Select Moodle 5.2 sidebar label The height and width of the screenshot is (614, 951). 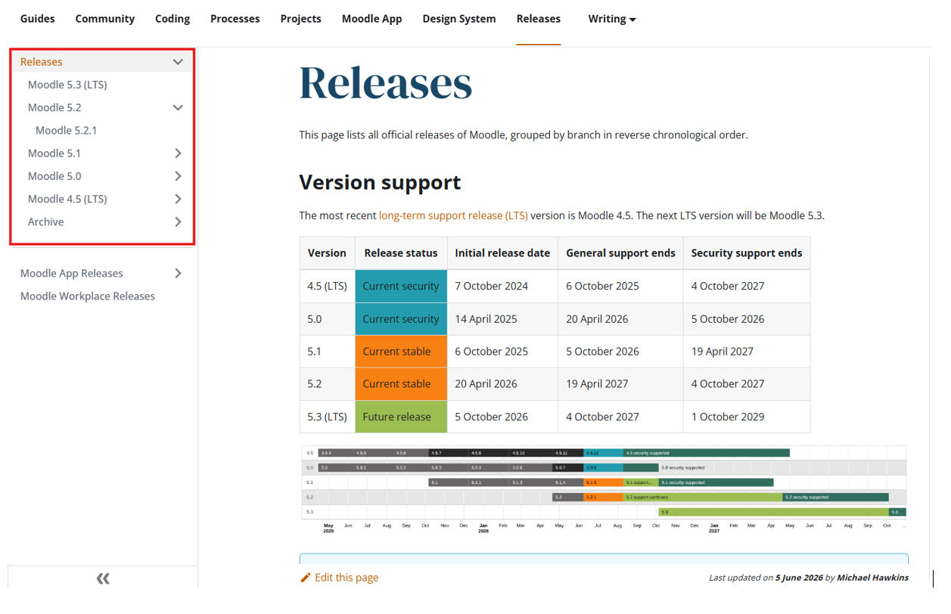pos(54,107)
